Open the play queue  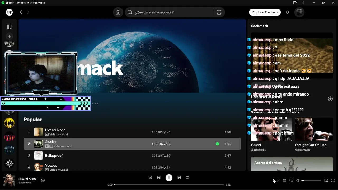click(284, 180)
